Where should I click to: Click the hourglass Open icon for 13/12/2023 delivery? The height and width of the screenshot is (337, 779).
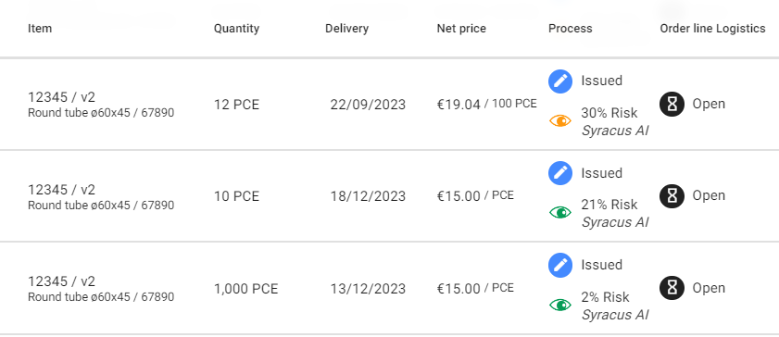(672, 288)
